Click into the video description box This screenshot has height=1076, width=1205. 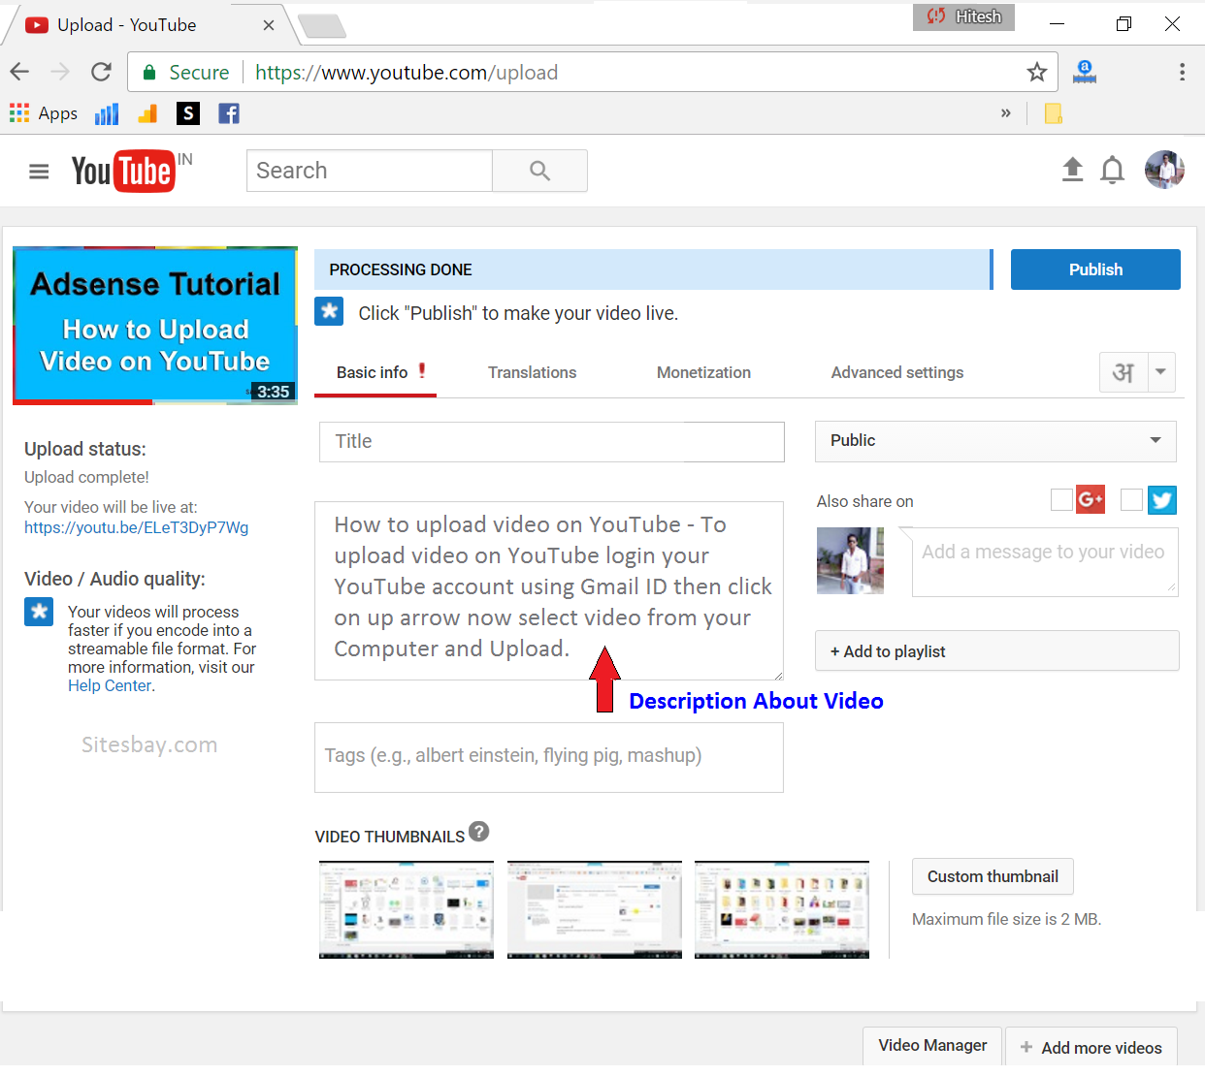pyautogui.click(x=549, y=590)
